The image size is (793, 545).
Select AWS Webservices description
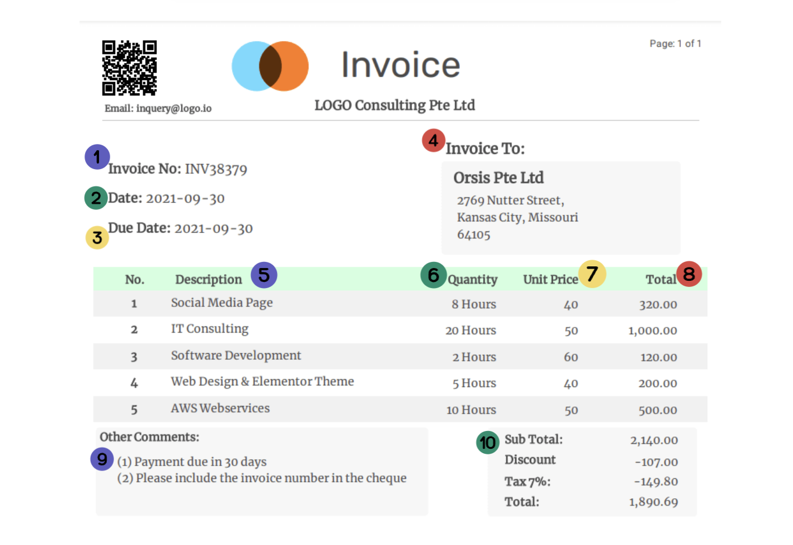[220, 408]
